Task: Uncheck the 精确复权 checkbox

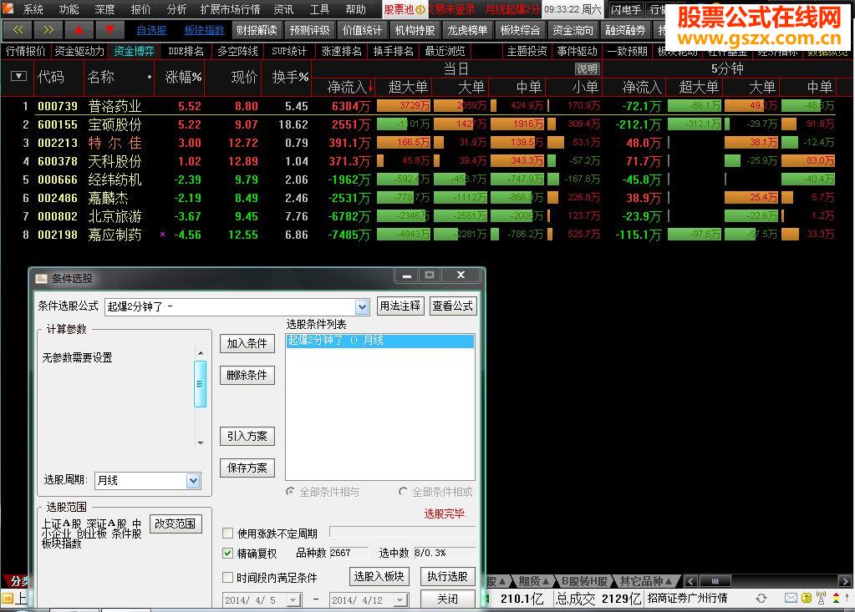Action: pyautogui.click(x=228, y=554)
